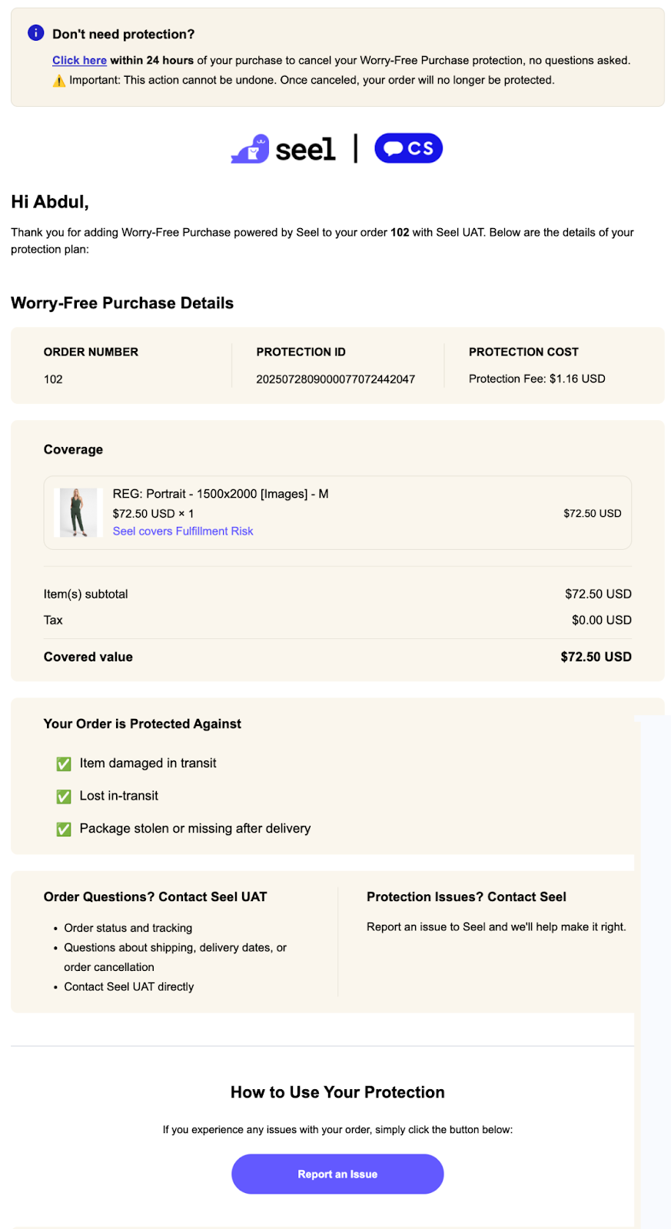Click the 'Contact Seel UAT directly' bullet
The image size is (671, 1229).
tap(129, 987)
